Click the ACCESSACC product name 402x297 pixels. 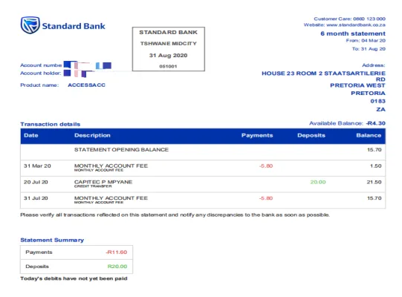coord(86,85)
